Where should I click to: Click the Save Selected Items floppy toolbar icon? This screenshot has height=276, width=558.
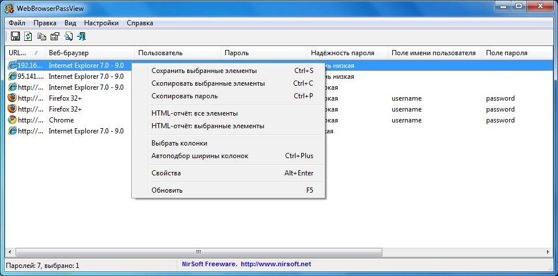pos(15,36)
